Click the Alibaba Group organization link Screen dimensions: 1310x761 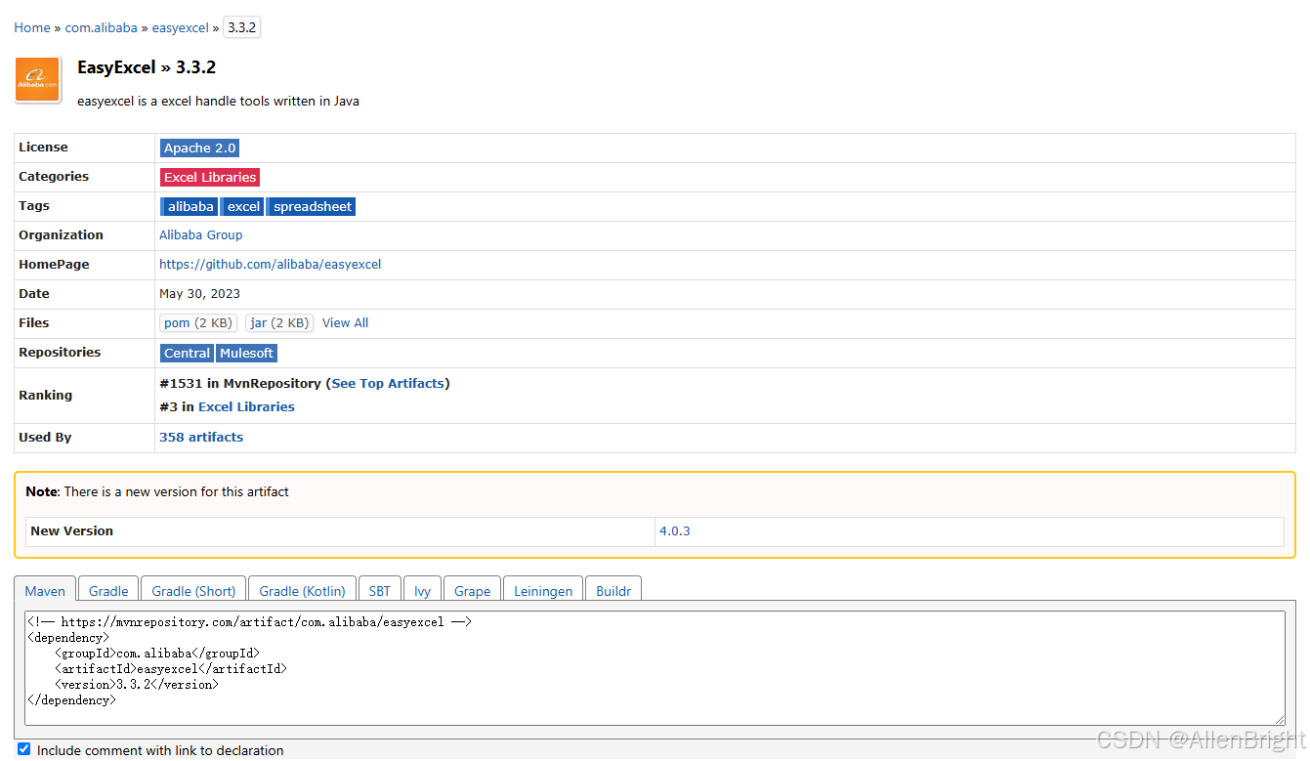[x=200, y=234]
